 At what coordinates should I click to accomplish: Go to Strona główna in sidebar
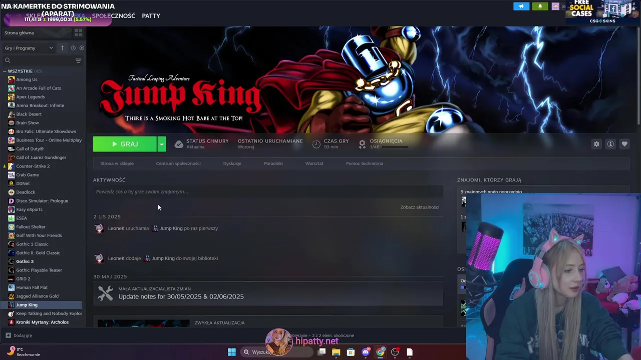click(20, 32)
